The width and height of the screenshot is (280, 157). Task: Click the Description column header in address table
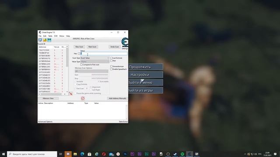(x=49, y=103)
